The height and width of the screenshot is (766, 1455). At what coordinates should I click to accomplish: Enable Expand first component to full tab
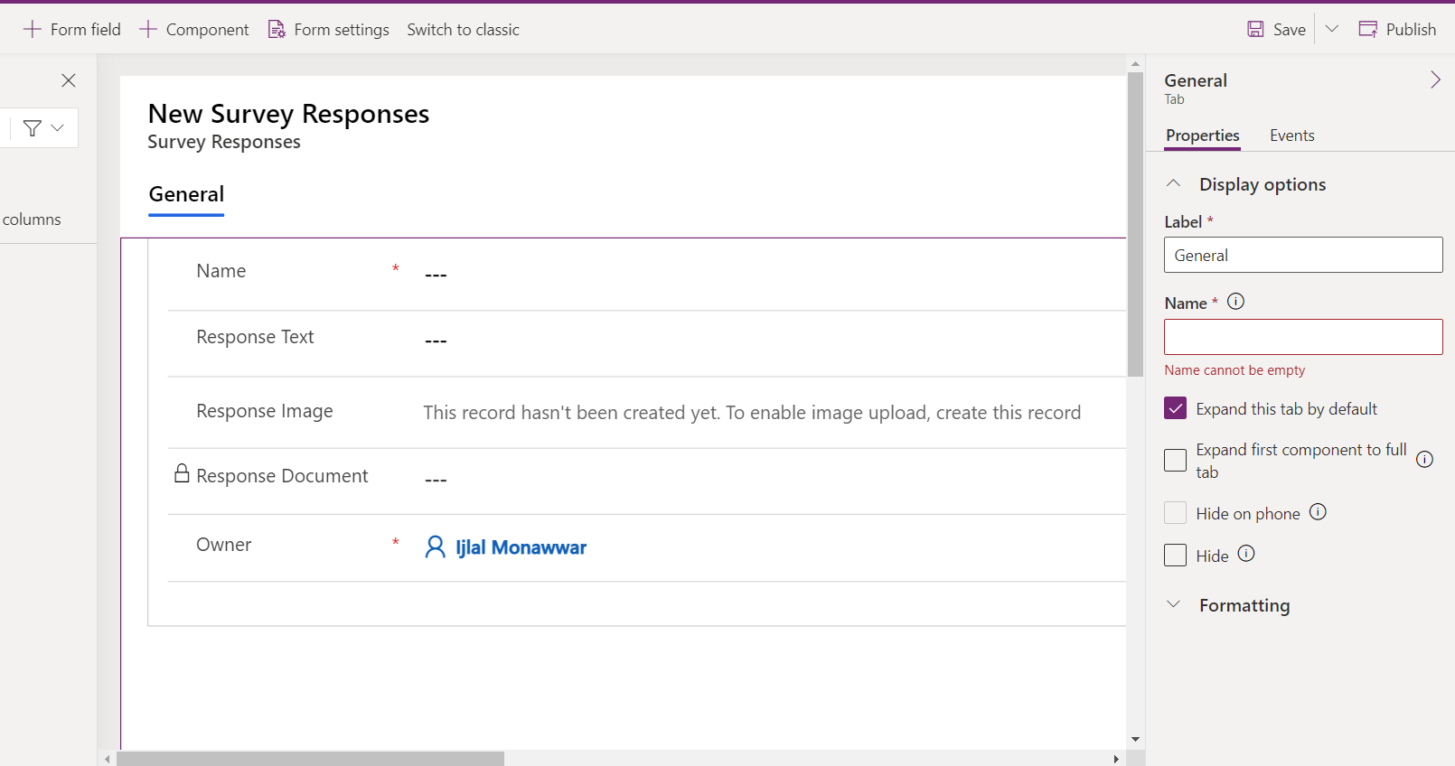pos(1175,460)
